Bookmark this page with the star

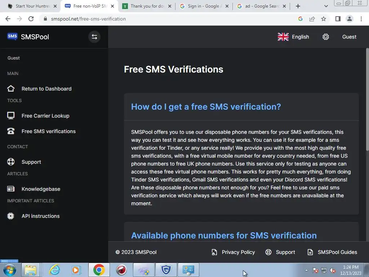tap(324, 19)
